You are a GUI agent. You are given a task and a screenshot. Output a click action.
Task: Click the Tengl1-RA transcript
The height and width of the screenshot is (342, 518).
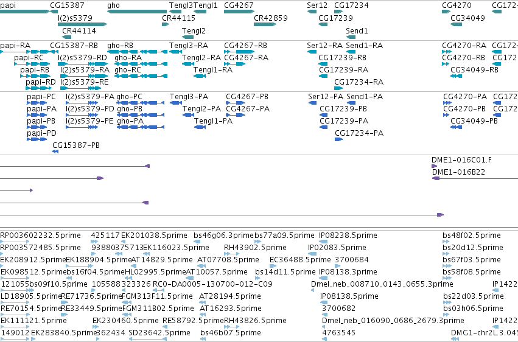click(200, 76)
